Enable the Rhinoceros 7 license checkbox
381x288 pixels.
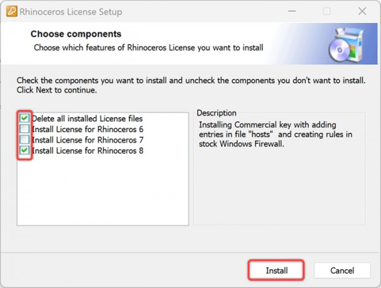pyautogui.click(x=24, y=140)
